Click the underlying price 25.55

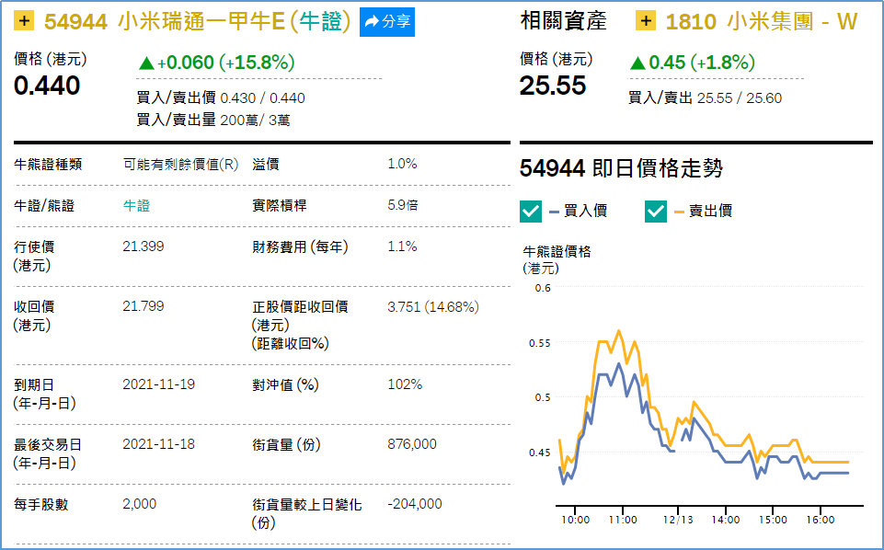tap(553, 86)
